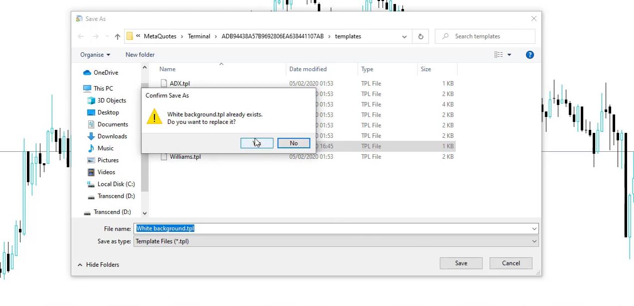Open the OneDrive cloud location

click(106, 73)
